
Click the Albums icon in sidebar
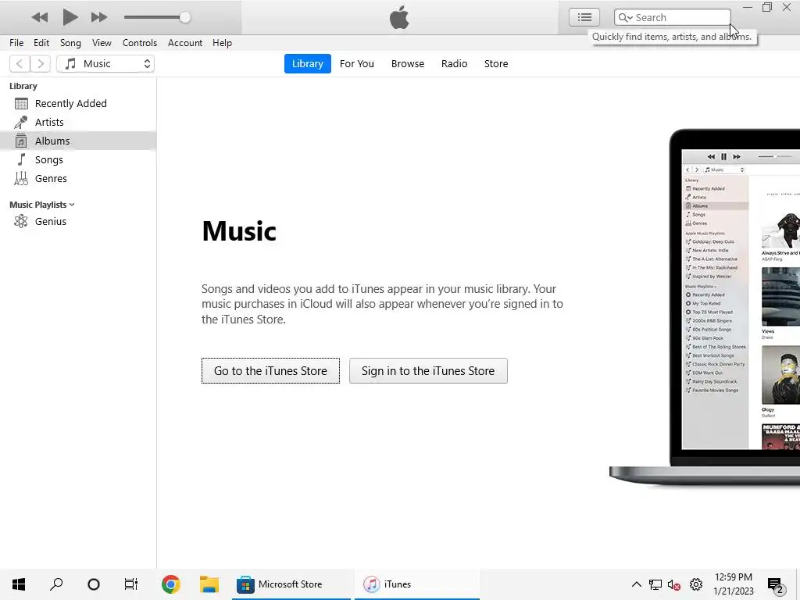point(21,141)
